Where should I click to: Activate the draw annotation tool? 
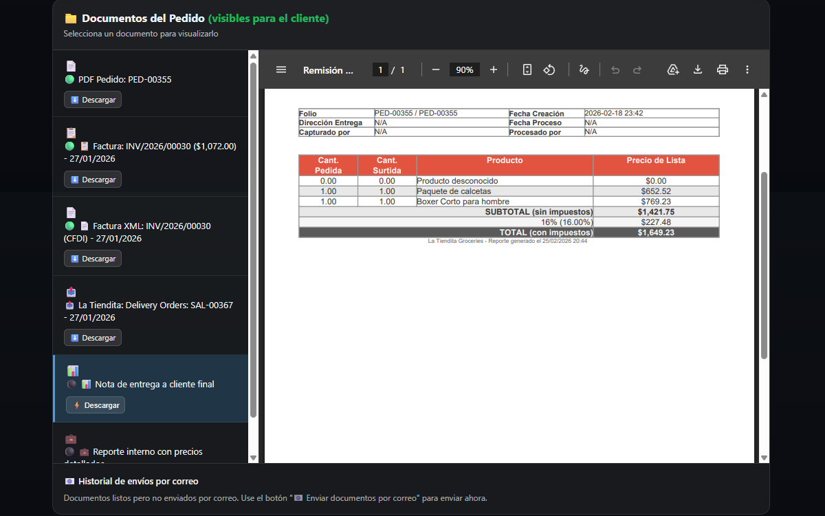[584, 69]
